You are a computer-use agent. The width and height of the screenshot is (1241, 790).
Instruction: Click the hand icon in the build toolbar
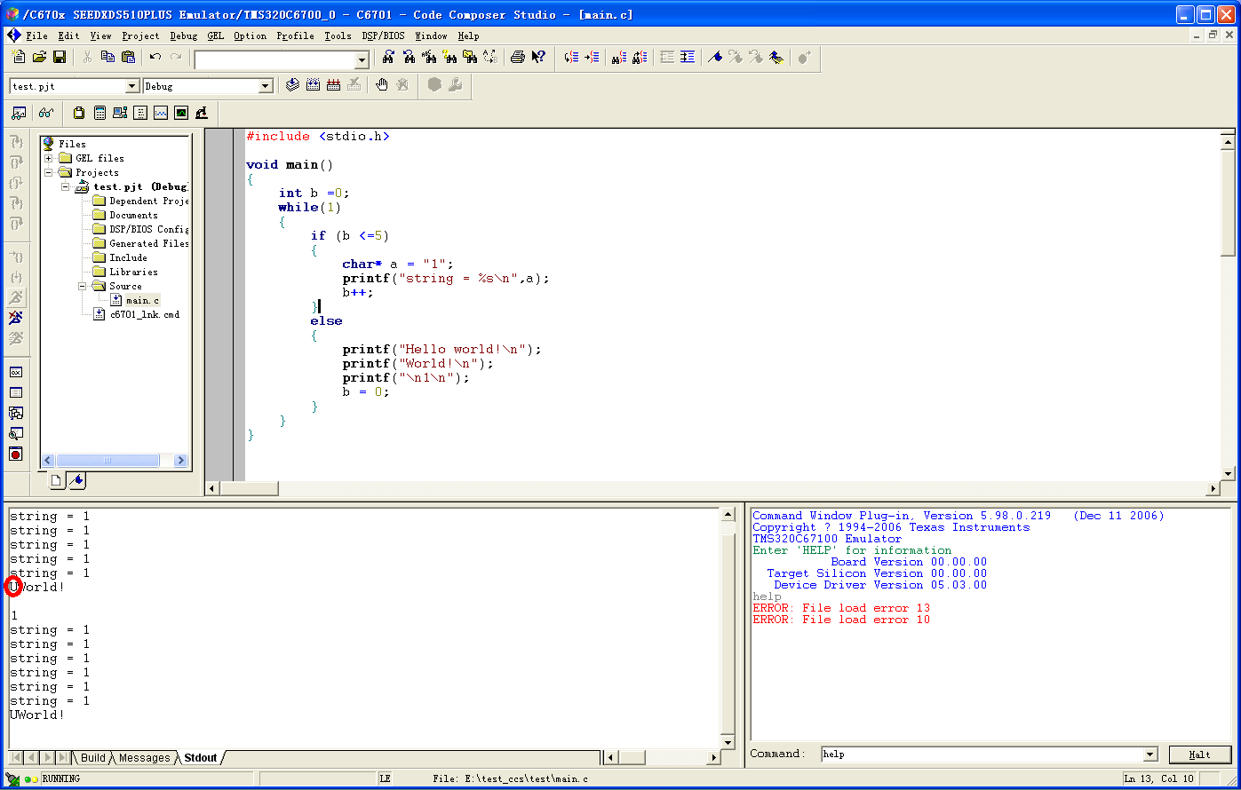[381, 85]
